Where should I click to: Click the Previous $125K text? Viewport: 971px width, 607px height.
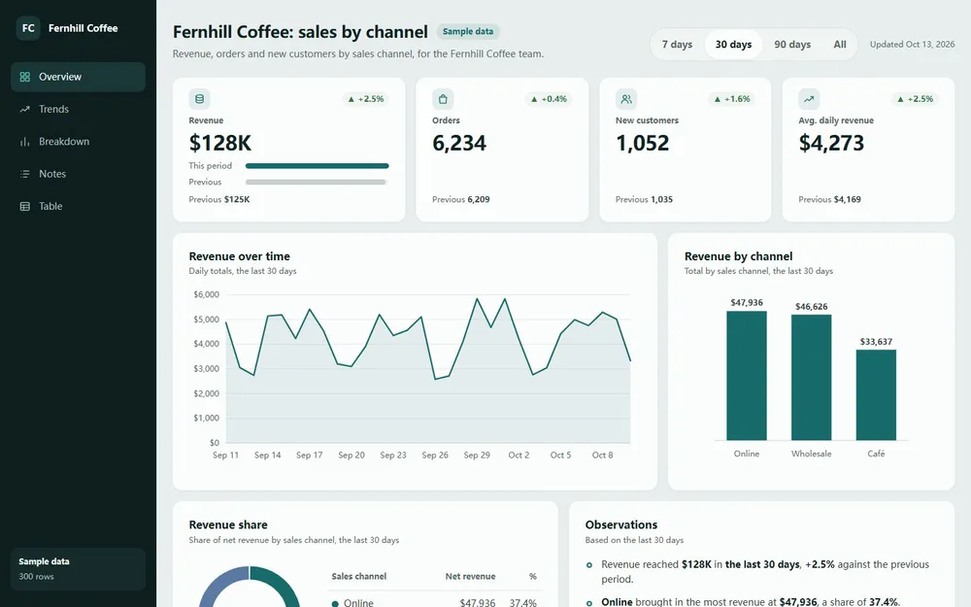[x=219, y=199]
